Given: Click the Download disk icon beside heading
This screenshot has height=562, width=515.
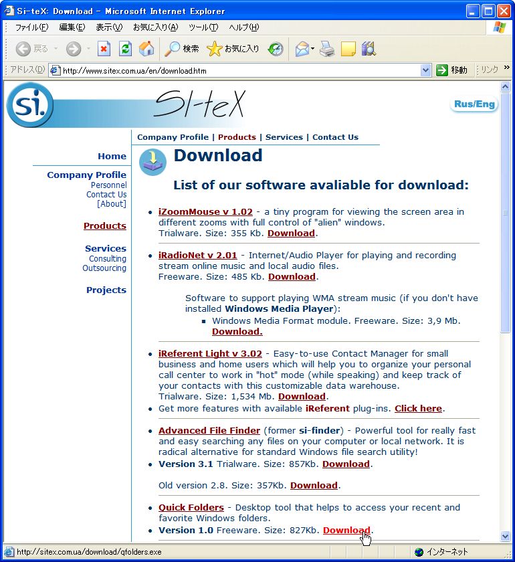Looking at the screenshot, I should point(152,162).
